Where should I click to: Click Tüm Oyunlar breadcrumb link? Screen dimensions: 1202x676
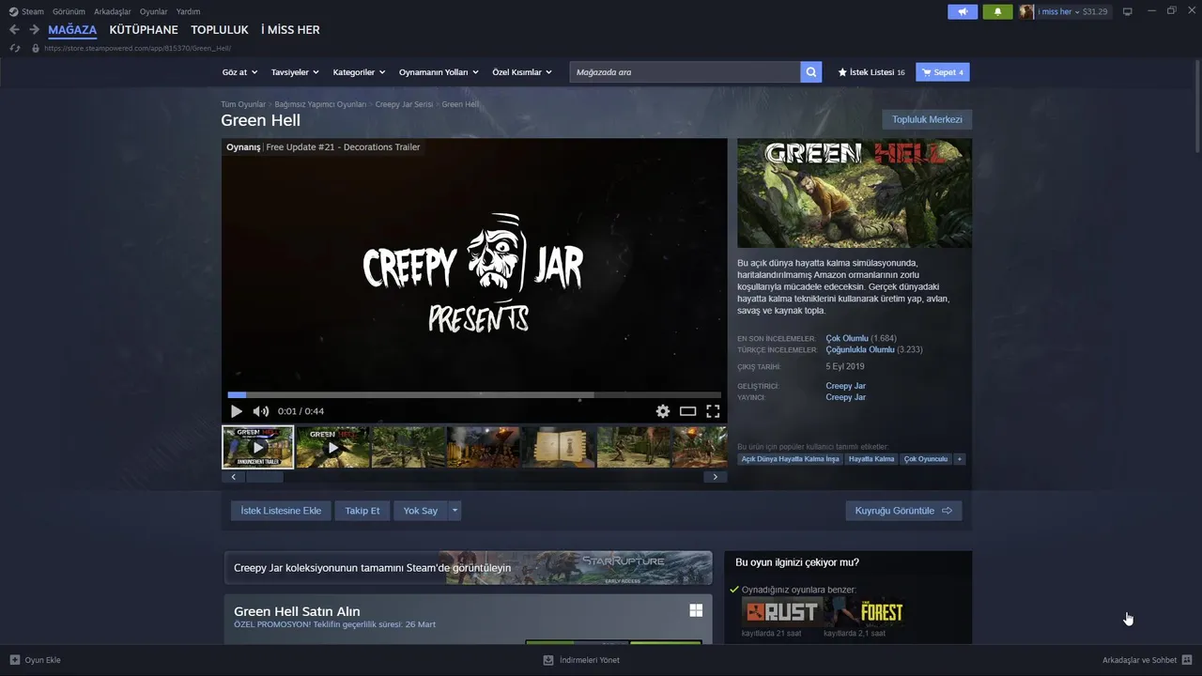(243, 104)
